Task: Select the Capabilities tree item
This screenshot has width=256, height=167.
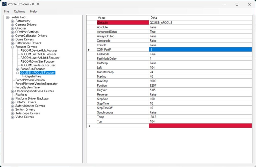Action: coord(33,76)
